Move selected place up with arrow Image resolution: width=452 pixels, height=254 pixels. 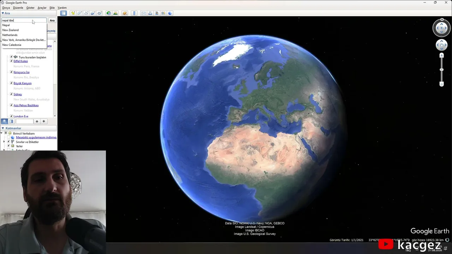(x=37, y=121)
